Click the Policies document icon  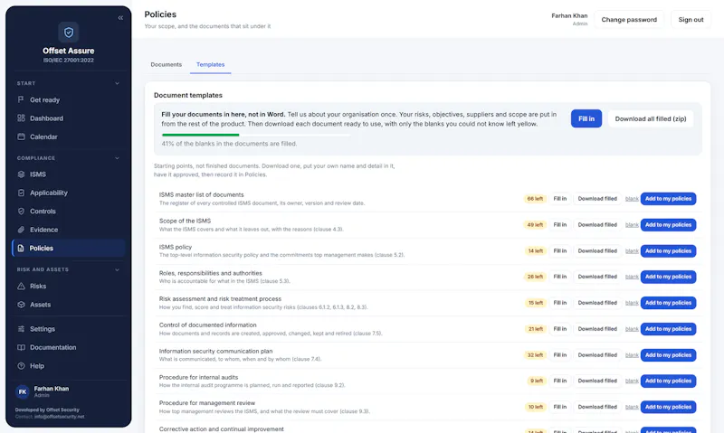pos(21,248)
